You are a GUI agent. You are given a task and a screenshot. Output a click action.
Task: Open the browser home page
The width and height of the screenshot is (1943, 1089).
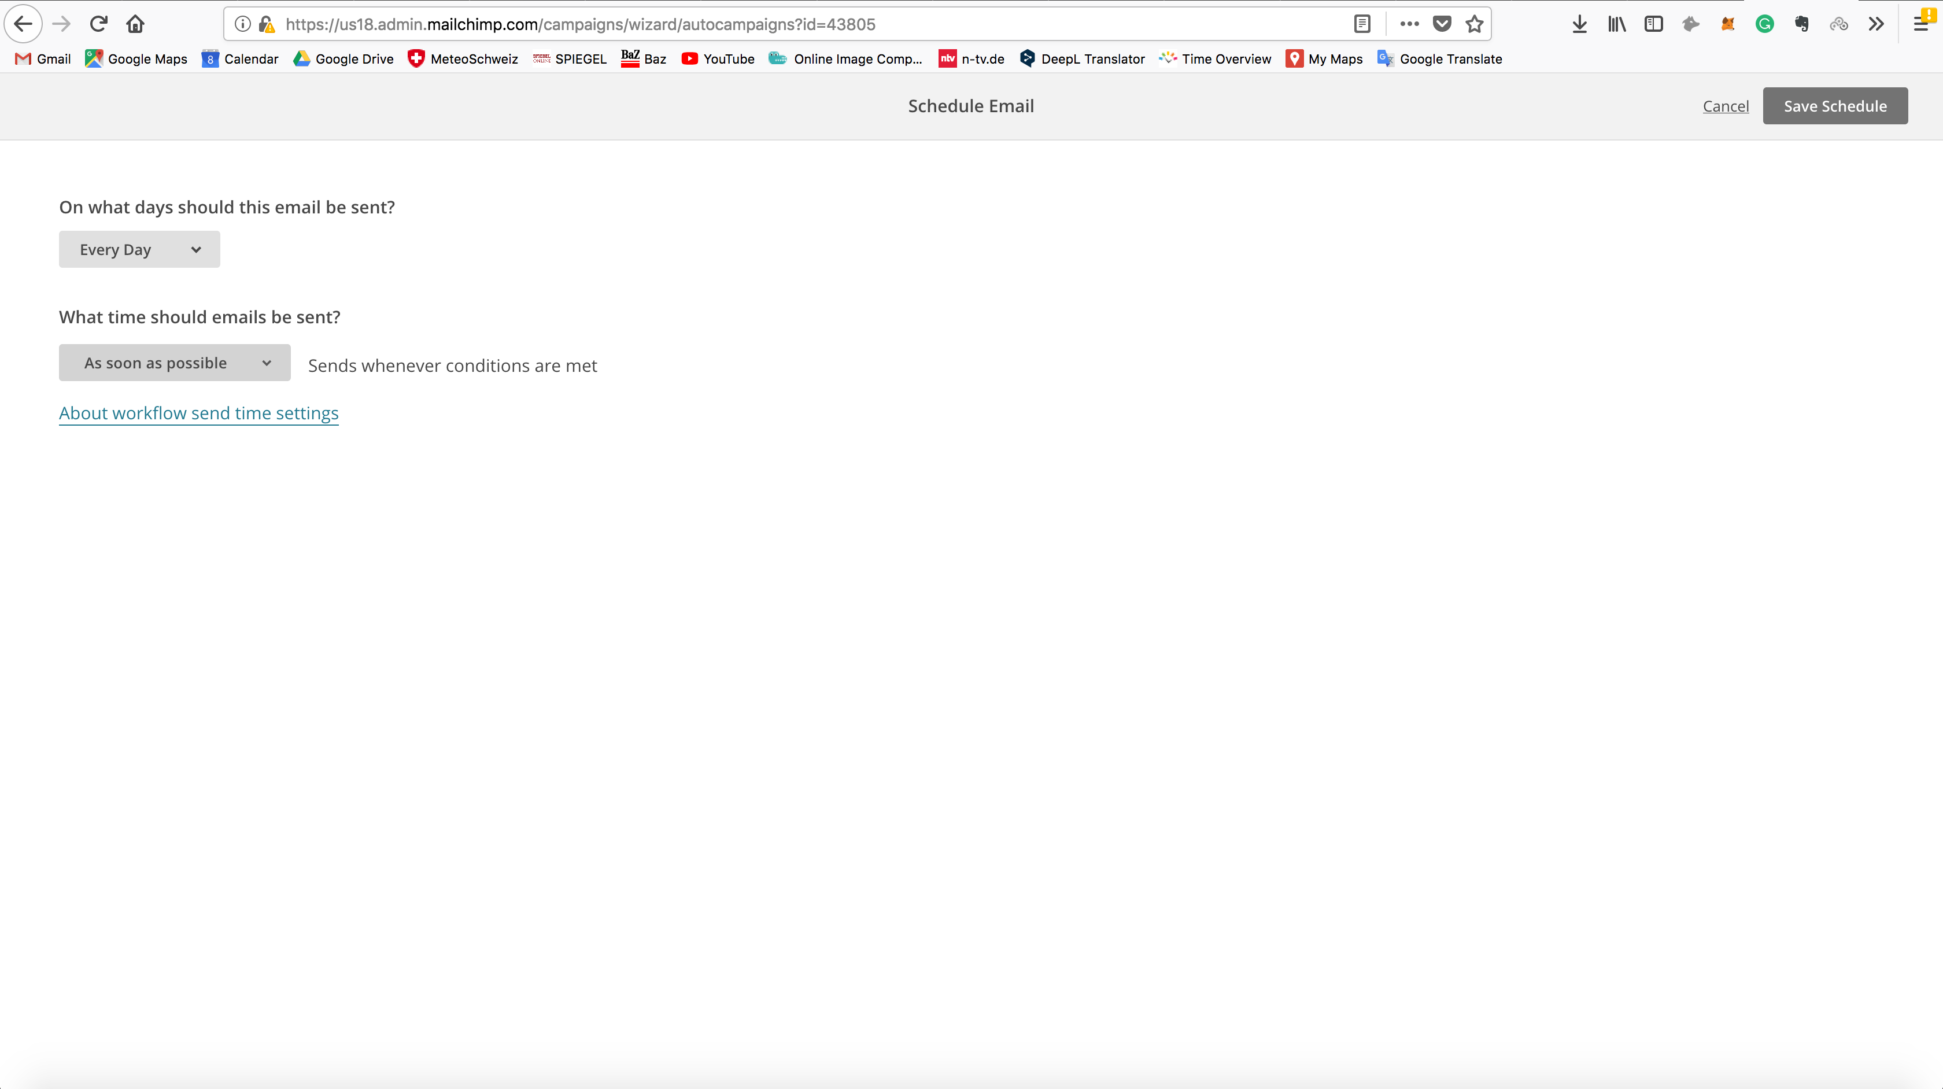click(135, 24)
